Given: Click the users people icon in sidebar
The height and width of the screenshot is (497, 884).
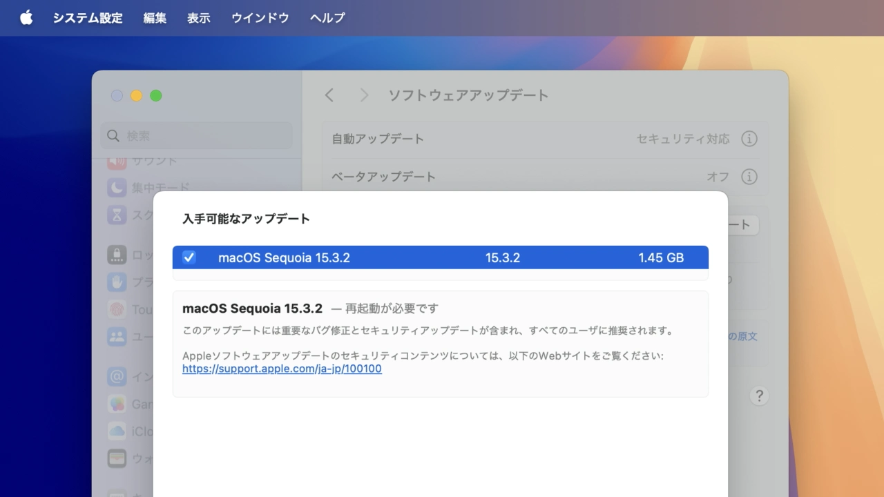Looking at the screenshot, I should (117, 336).
